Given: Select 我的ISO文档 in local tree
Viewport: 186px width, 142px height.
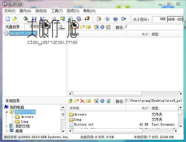Looking at the screenshot, I should [25, 112].
